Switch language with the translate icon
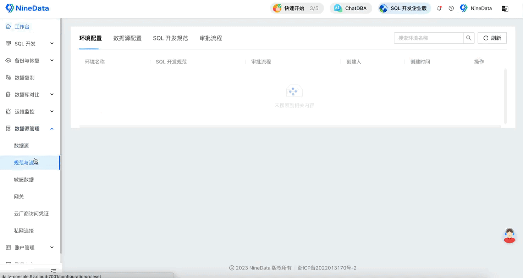The height and width of the screenshot is (278, 523). (x=505, y=9)
